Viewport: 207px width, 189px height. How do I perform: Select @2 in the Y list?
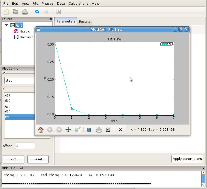8,101
